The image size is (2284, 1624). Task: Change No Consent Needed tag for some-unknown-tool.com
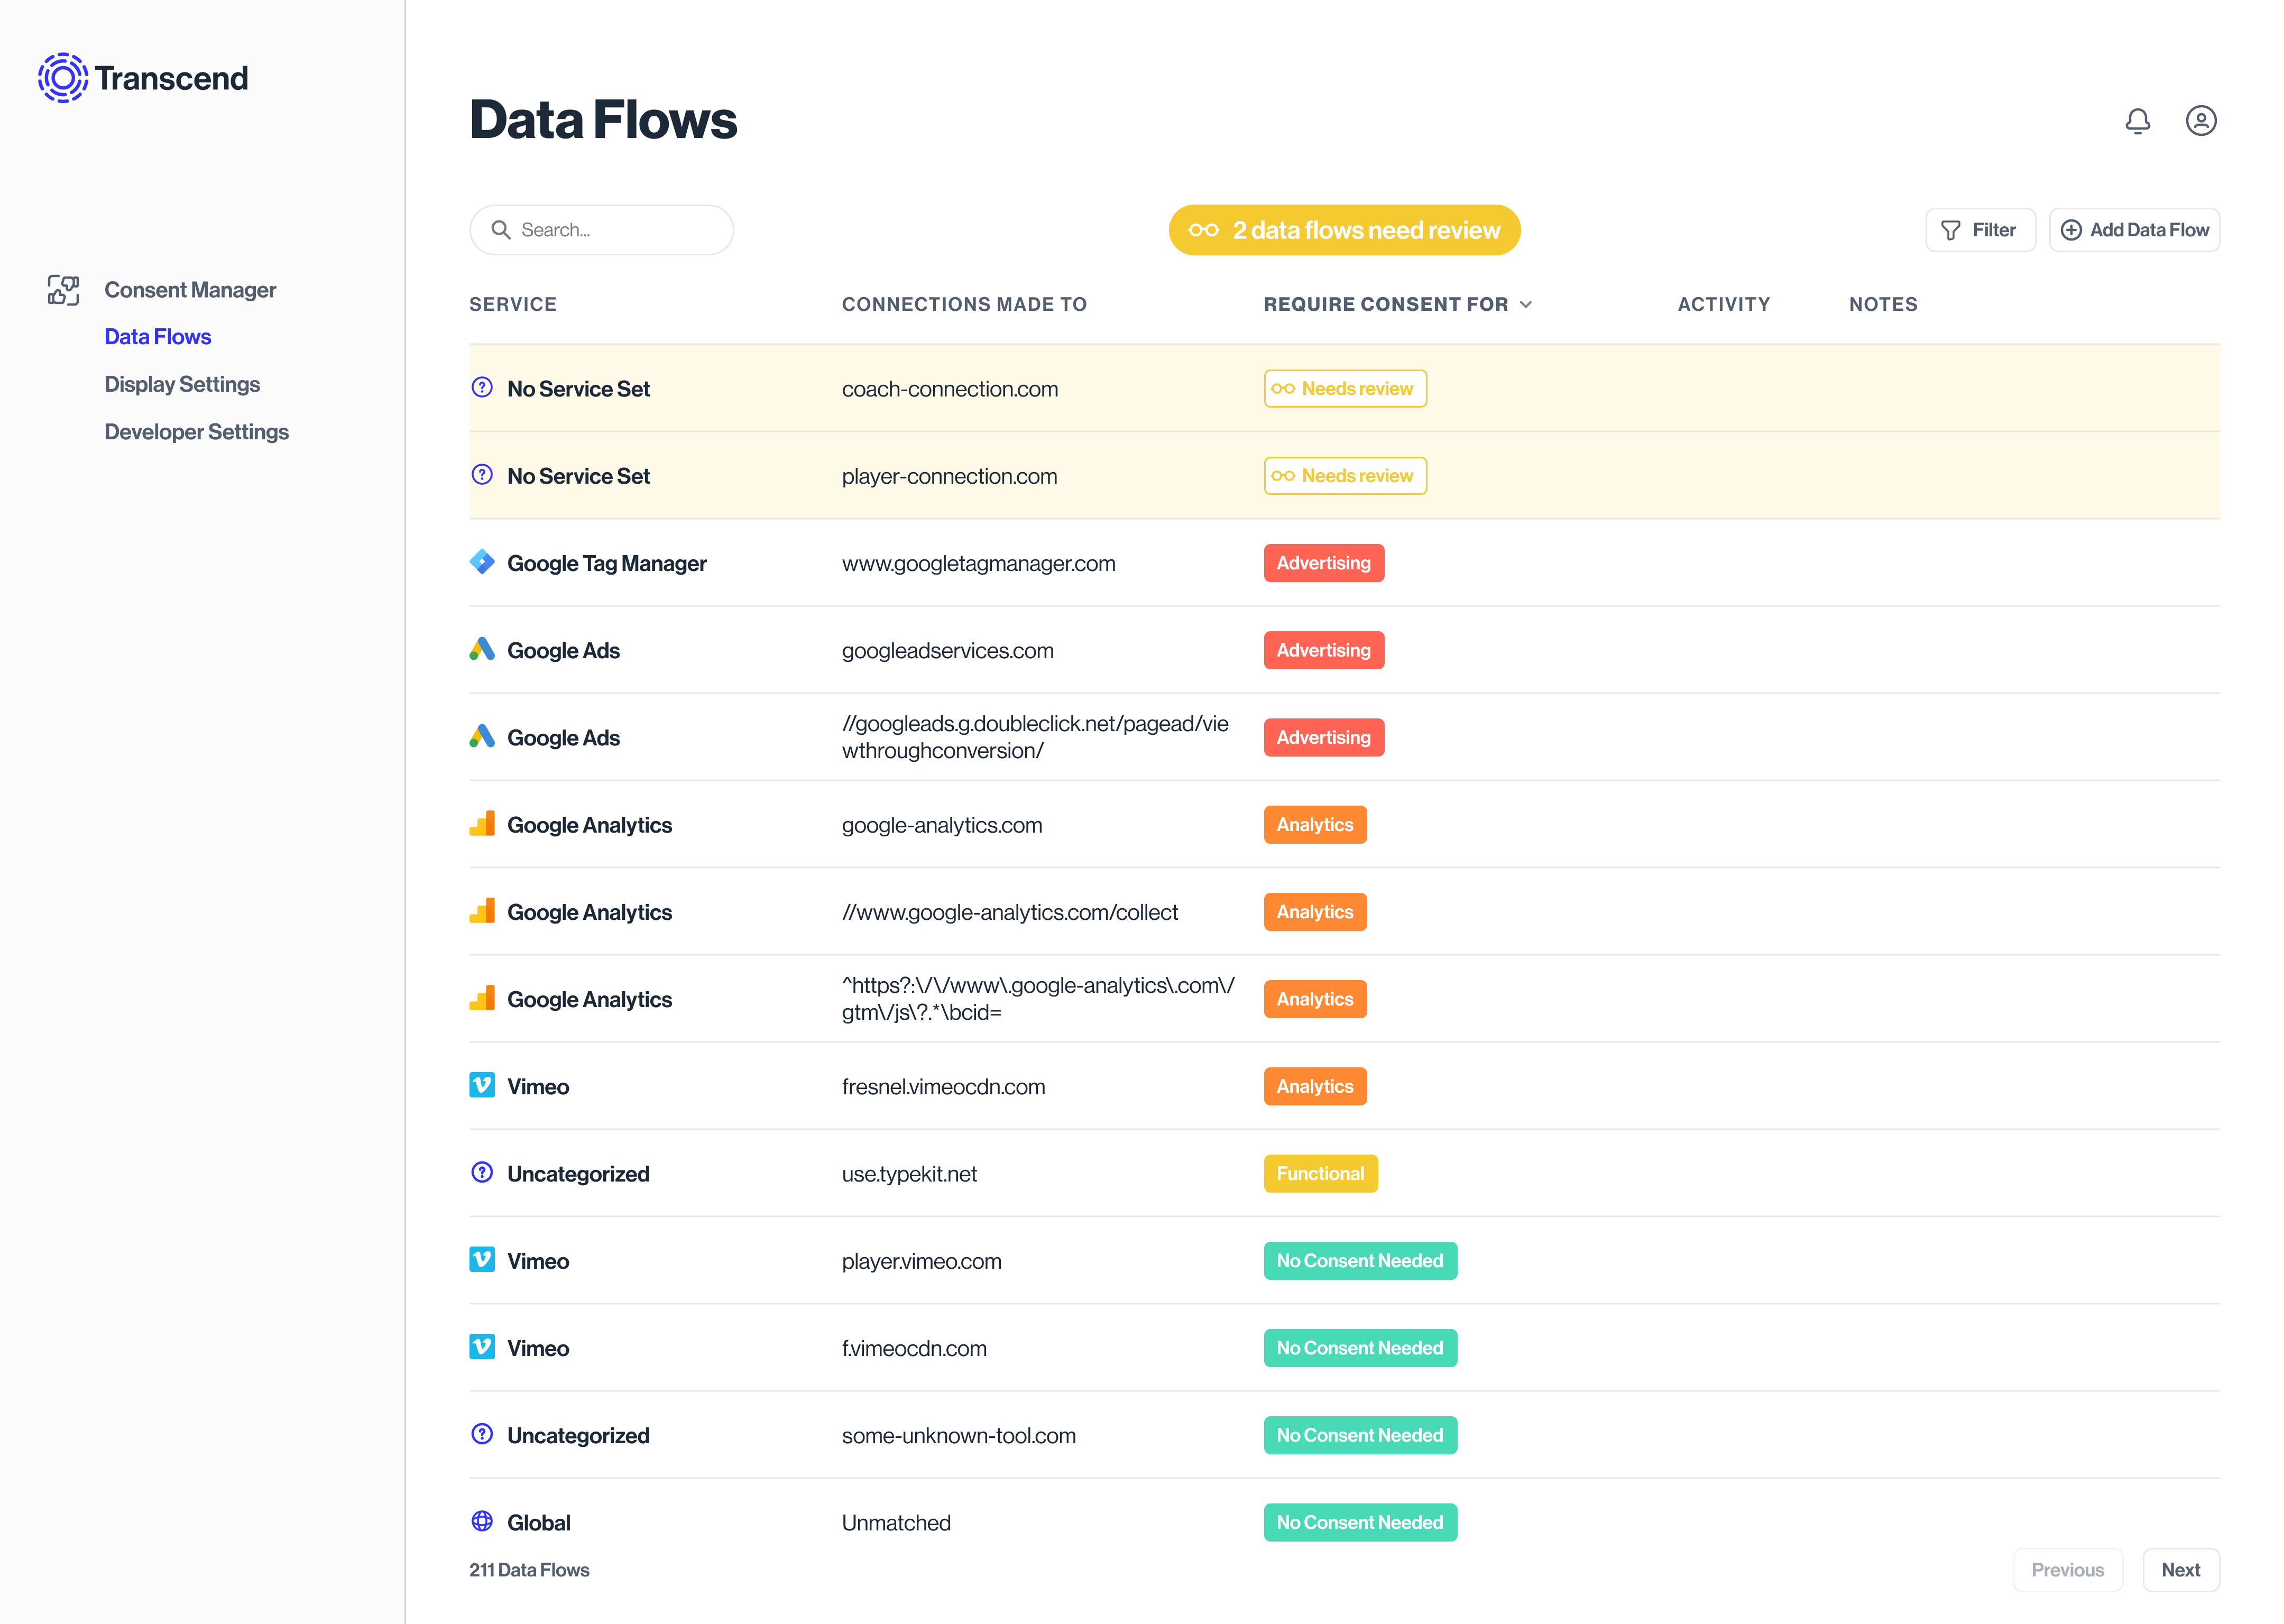click(1360, 1435)
